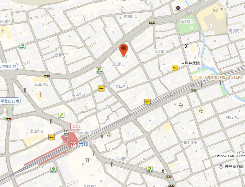Screen dimensions: 245x187
Task: Click the 六甲登山口南 bus stop label
Action: 10,101
